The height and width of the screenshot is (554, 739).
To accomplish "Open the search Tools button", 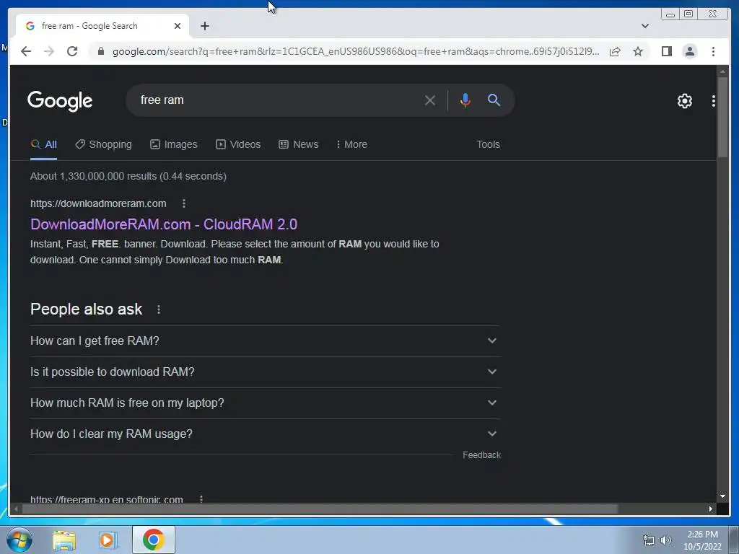I will 488,144.
